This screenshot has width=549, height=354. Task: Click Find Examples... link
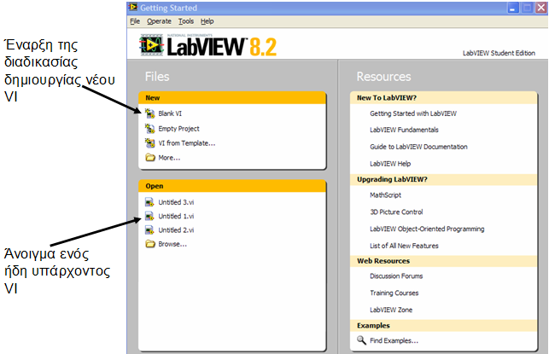(x=394, y=340)
